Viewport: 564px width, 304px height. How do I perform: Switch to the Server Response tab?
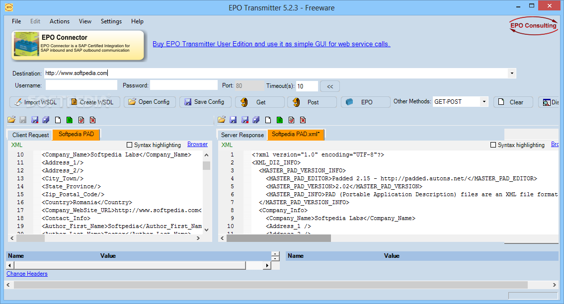click(242, 135)
